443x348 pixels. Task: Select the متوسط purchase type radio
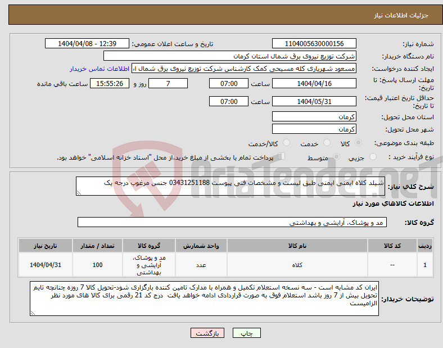tap(336, 156)
